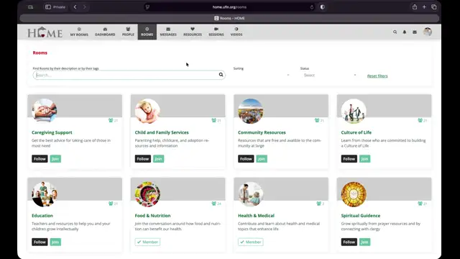Image resolution: width=460 pixels, height=259 pixels.
Task: Click the browser Share icon
Action: click(x=415, y=7)
